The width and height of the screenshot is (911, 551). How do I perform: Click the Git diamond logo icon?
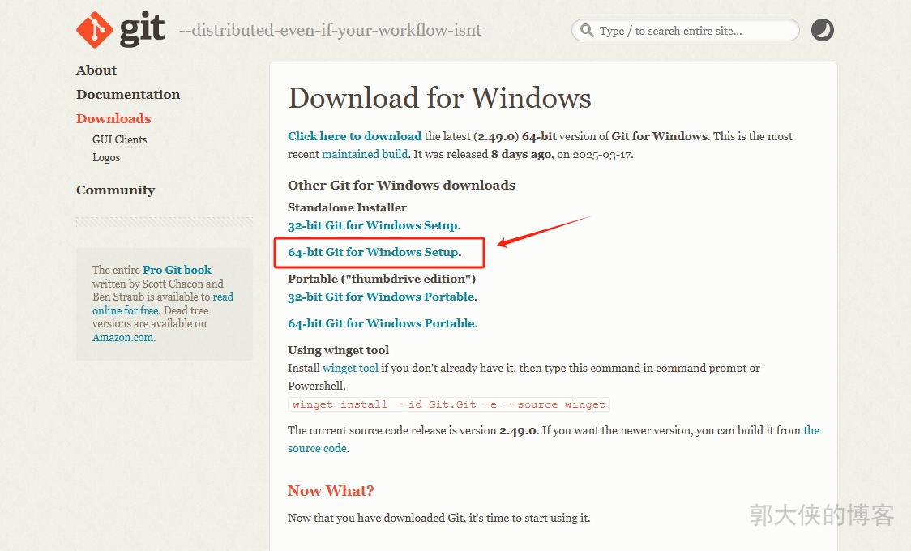(x=95, y=30)
